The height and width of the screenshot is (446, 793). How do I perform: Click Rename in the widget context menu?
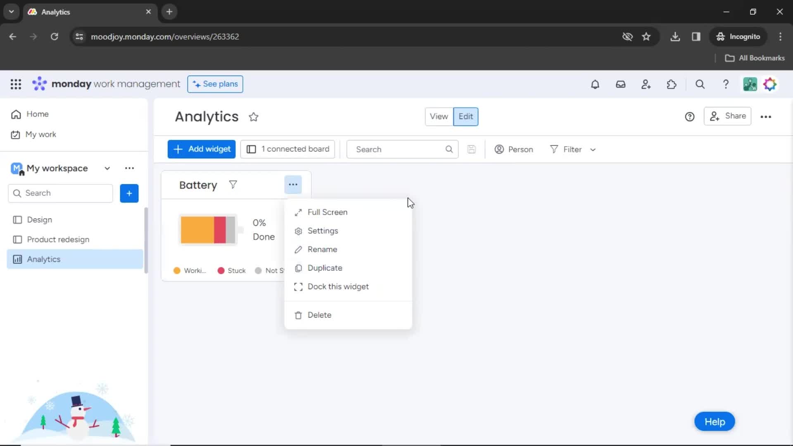pyautogui.click(x=322, y=249)
